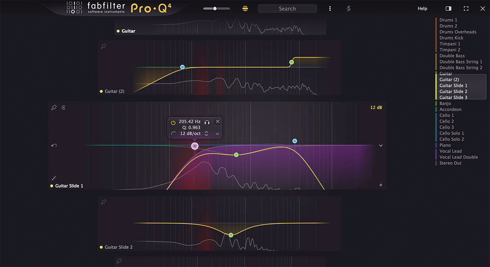
Task: Select the blue band node on Guitar Slide 1
Action: [x=295, y=141]
